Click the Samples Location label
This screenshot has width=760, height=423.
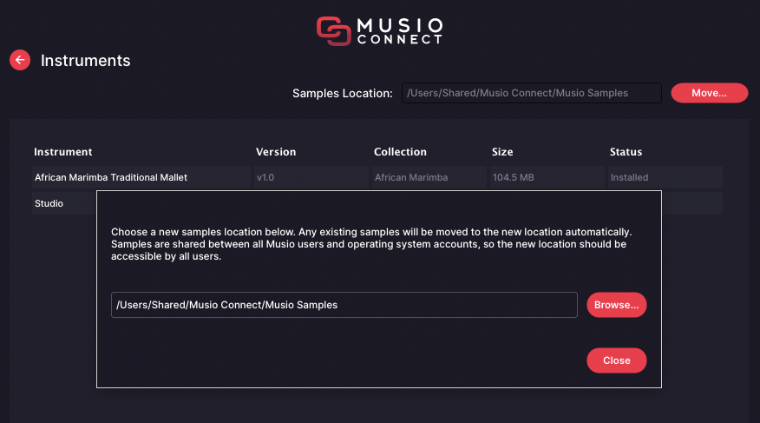[342, 93]
